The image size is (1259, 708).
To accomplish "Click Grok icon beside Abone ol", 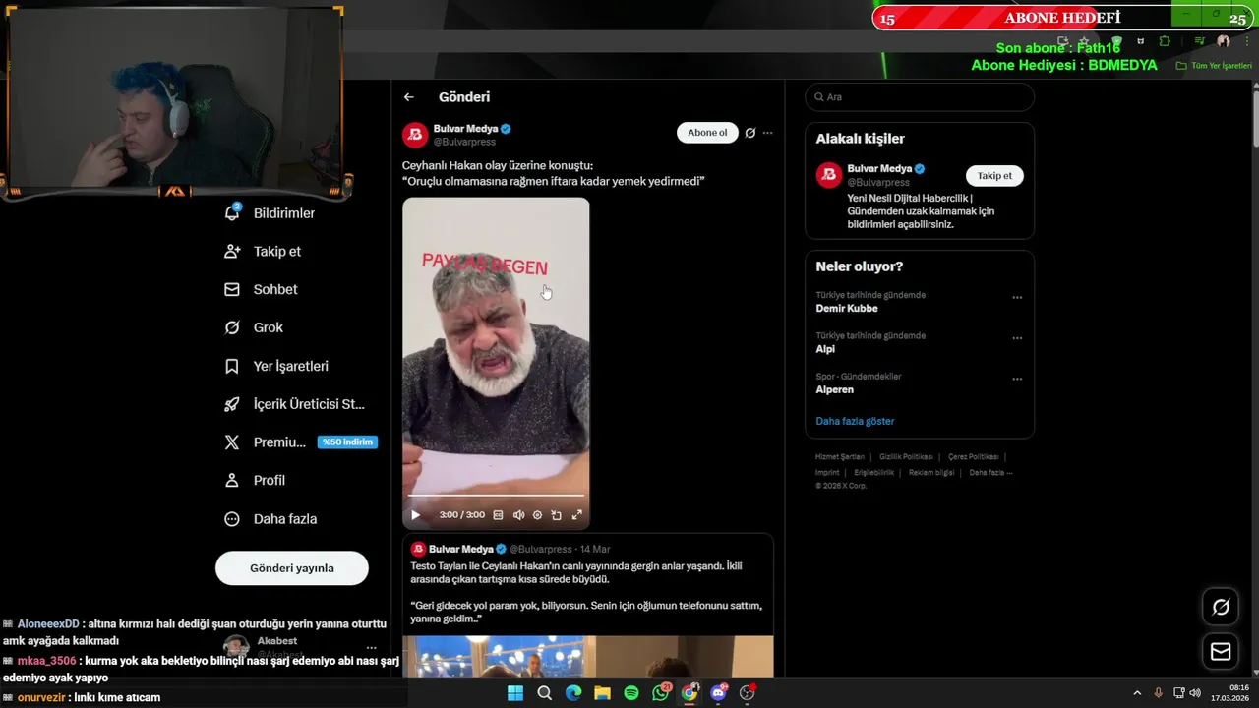I will point(750,133).
